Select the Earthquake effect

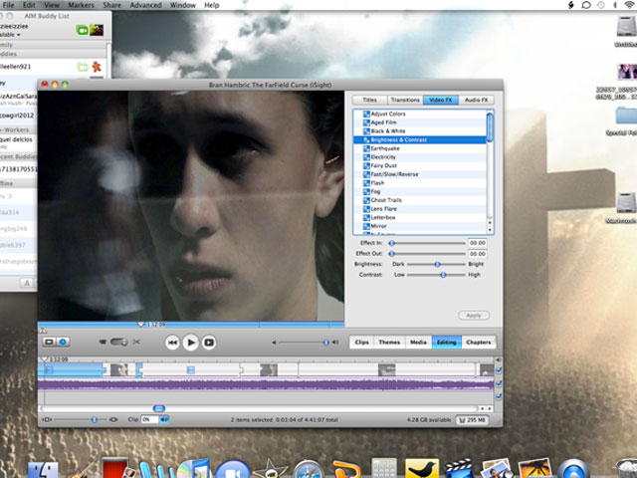pyautogui.click(x=420, y=148)
